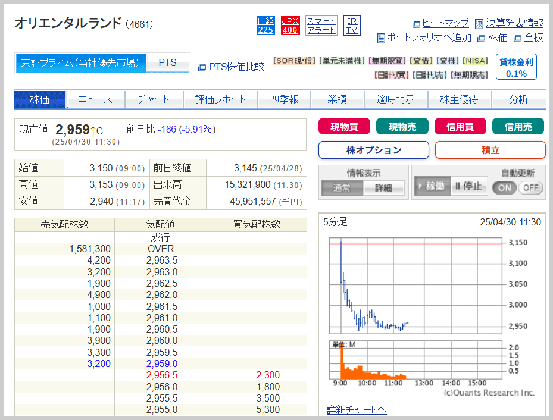The height and width of the screenshot is (420, 553).
Task: Click the 成行 row in the quote board
Action: tap(161, 238)
